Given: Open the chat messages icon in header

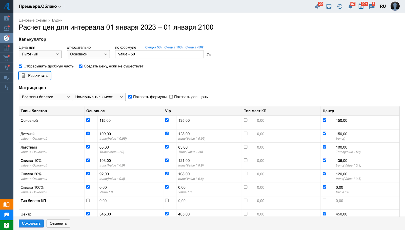Looking at the screenshot, I should (x=372, y=7).
